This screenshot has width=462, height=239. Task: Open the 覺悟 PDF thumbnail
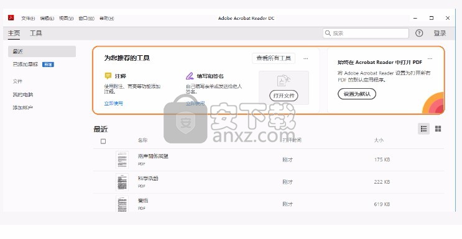coord(122,204)
